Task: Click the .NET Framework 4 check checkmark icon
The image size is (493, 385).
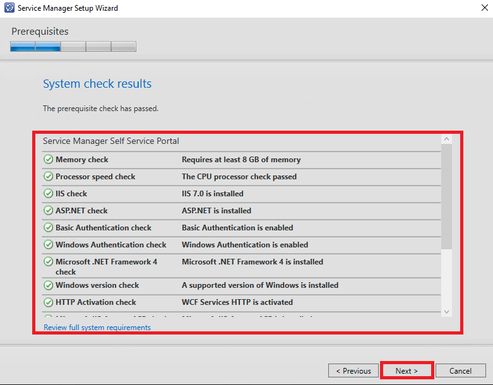Action: click(x=48, y=261)
